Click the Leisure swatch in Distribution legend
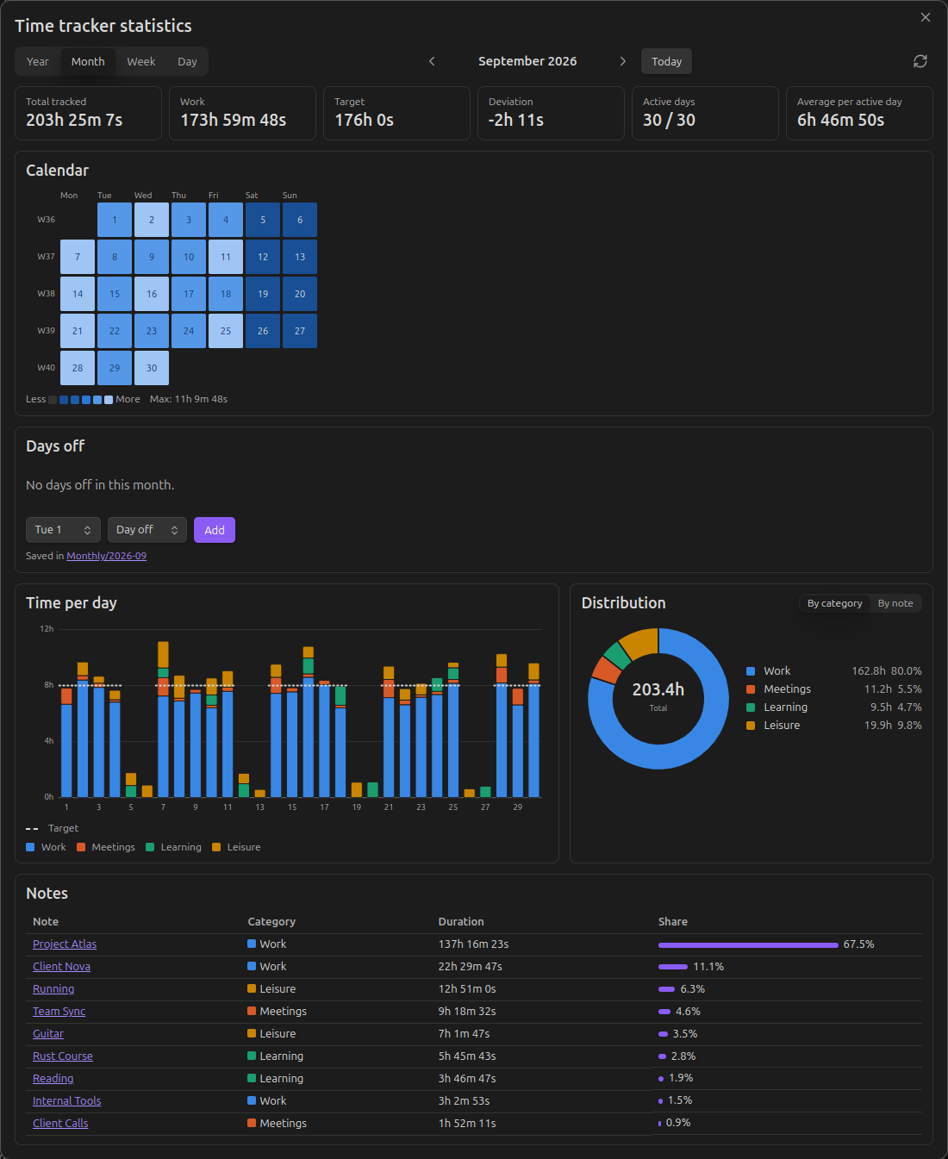 tap(751, 726)
